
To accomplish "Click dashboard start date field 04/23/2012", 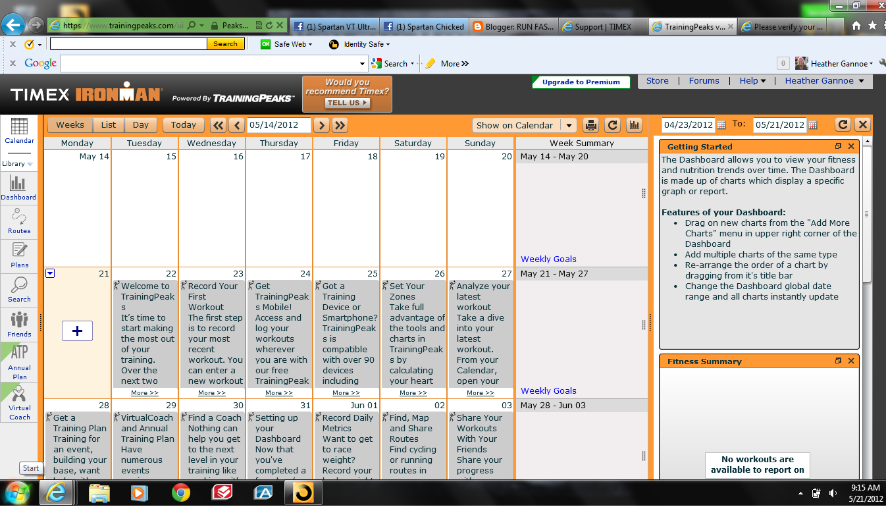I will 688,125.
